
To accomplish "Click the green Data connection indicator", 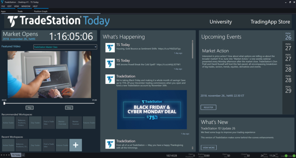I will [x=293, y=156].
